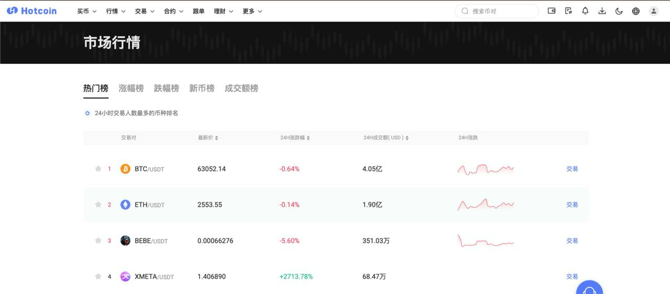The height and width of the screenshot is (294, 670).
Task: Click the notification bell icon
Action: coord(585,11)
